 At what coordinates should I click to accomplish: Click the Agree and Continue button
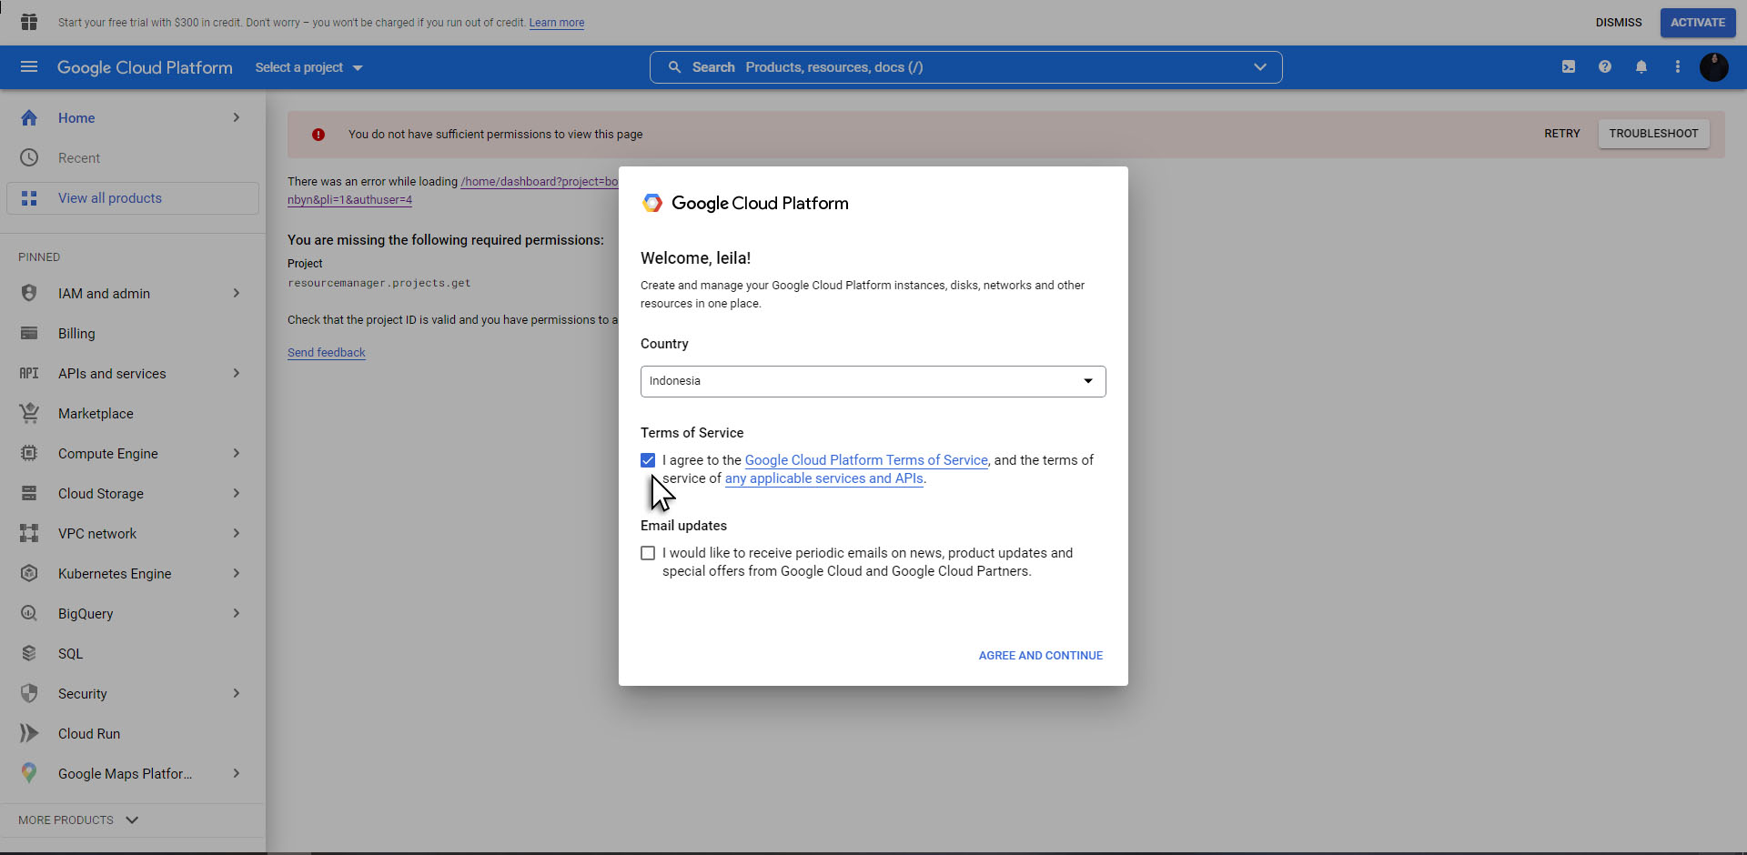pos(1040,655)
